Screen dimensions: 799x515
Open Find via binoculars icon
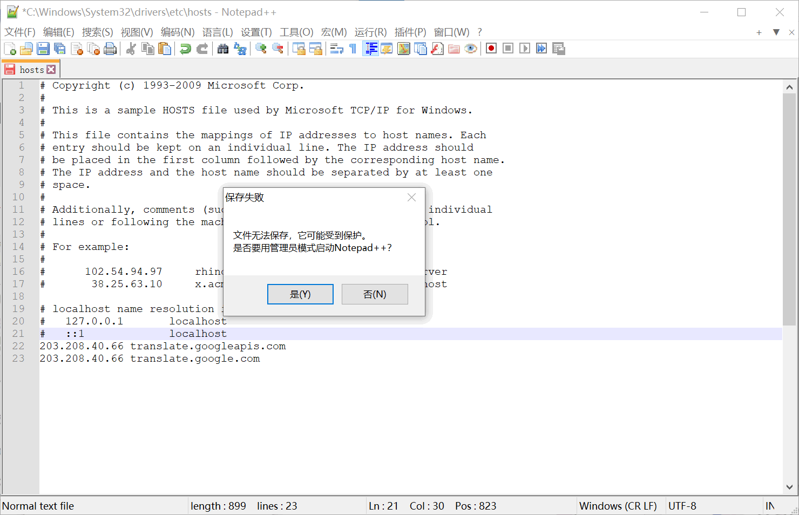[223, 49]
